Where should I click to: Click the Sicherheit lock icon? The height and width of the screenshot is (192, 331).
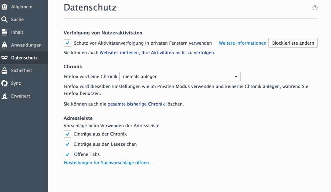point(4,71)
